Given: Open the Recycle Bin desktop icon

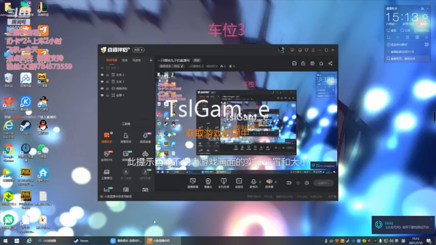Looking at the screenshot, I should tap(8, 80).
